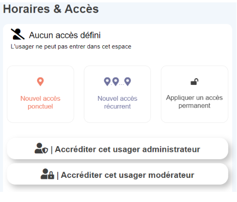Click the orange single location pin icon
Viewport: 237px width, 202px height.
[x=40, y=81]
